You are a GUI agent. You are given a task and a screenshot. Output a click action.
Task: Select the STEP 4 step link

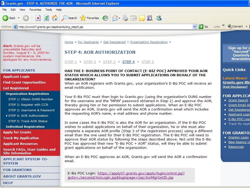click(128, 62)
